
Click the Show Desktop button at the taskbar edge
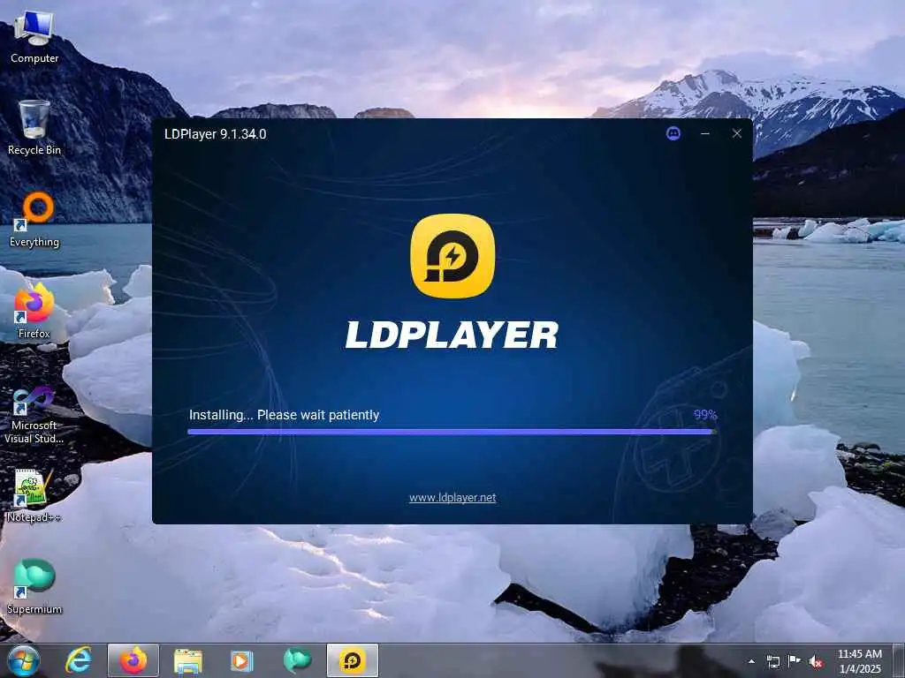[x=899, y=660]
